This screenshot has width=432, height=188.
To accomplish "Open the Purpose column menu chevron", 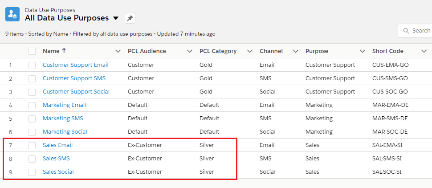I will pos(363,51).
